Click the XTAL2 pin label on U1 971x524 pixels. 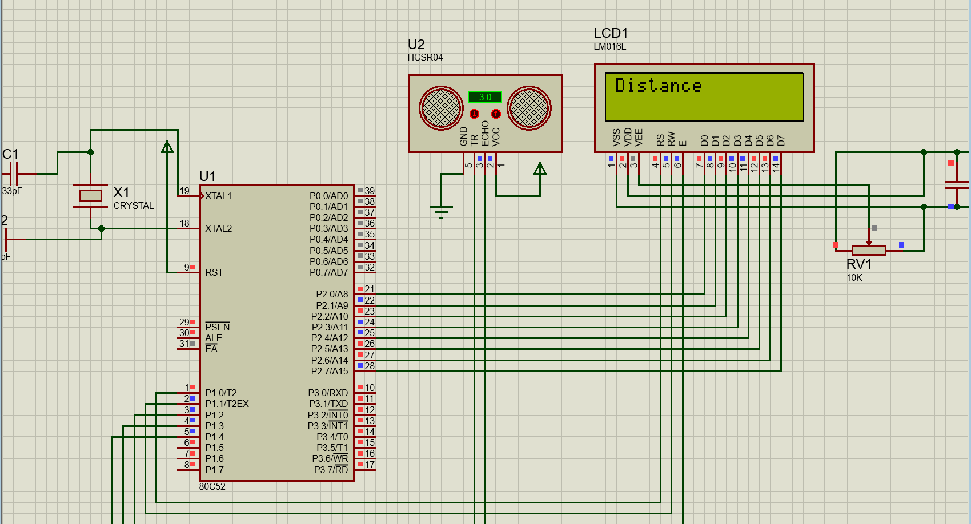coord(218,229)
